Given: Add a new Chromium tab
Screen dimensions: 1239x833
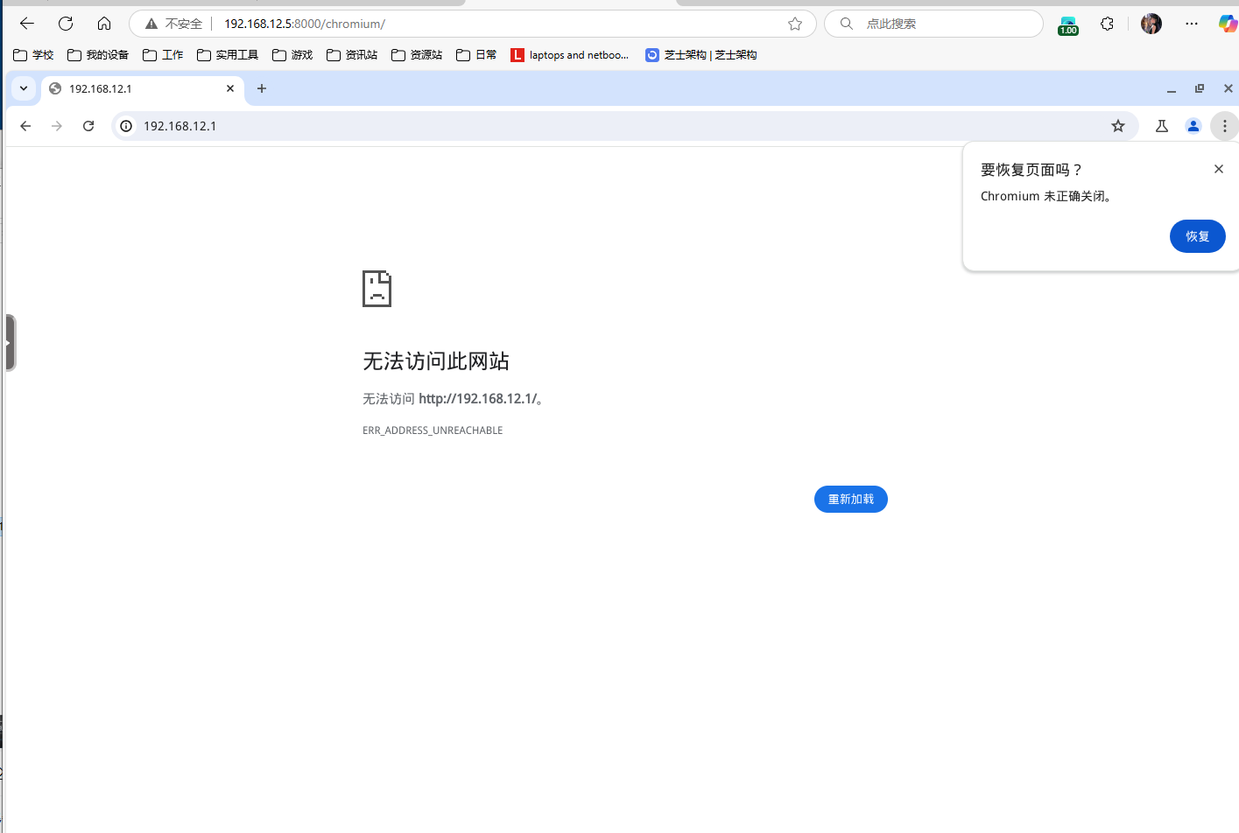Looking at the screenshot, I should click(262, 88).
